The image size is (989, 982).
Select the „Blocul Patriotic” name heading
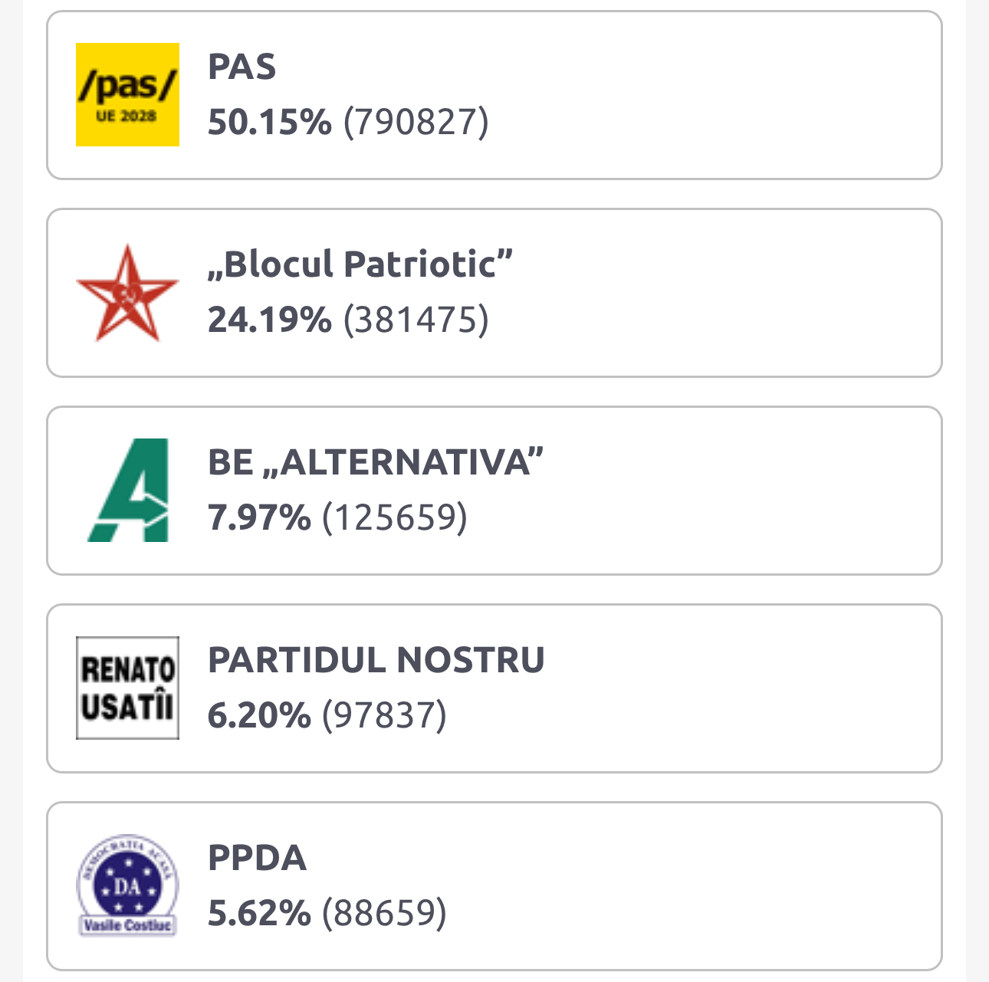(x=360, y=264)
